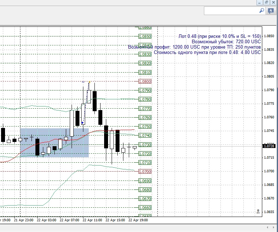
Task: Click price scale value 1.0745
Action: point(269,131)
